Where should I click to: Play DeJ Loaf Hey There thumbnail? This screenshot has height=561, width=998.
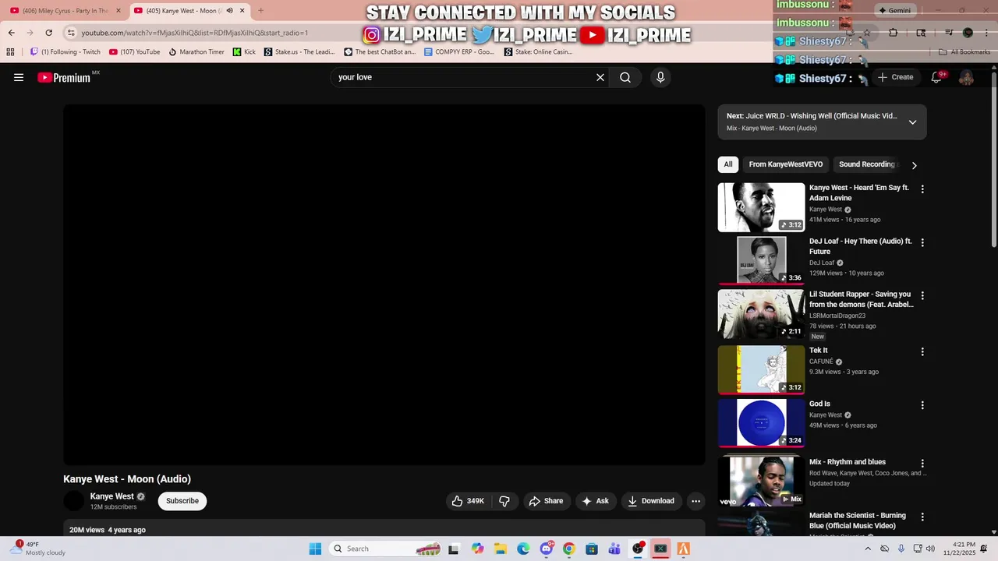761,260
